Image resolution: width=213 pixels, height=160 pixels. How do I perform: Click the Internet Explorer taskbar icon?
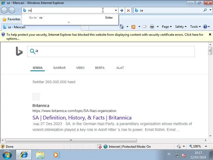tap(24, 155)
